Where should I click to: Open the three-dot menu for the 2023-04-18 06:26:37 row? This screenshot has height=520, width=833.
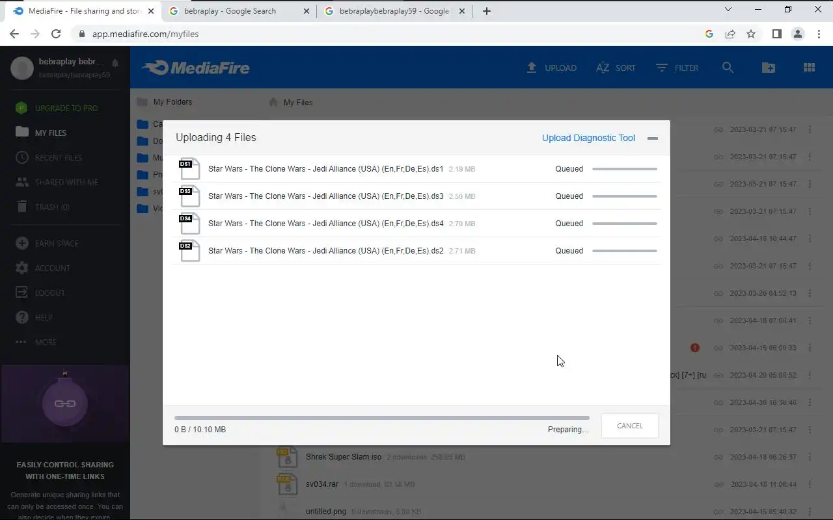[810, 457]
